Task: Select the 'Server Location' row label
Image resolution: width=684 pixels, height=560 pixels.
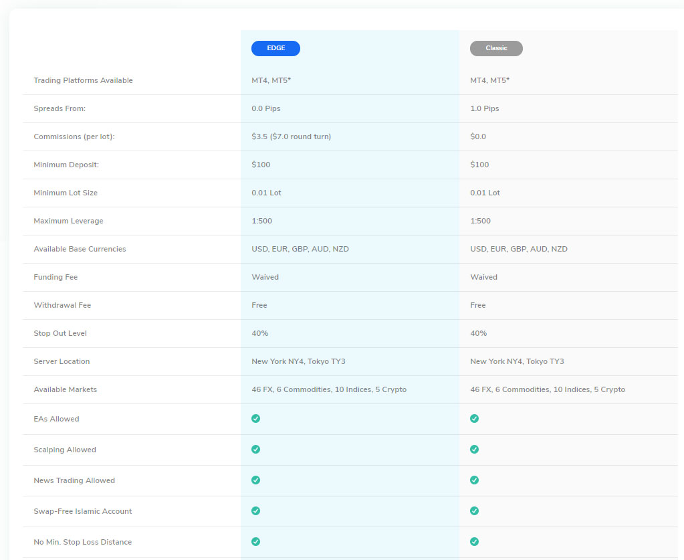Action: (62, 361)
